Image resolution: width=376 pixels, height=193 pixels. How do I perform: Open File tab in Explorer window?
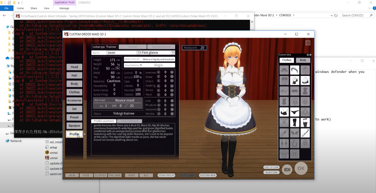click(6, 8)
